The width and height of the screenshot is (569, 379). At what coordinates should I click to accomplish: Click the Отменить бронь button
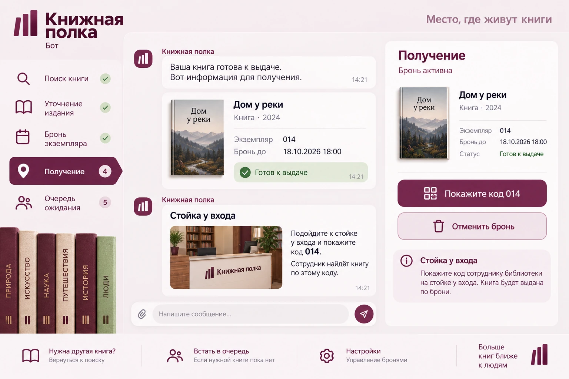coord(472,226)
